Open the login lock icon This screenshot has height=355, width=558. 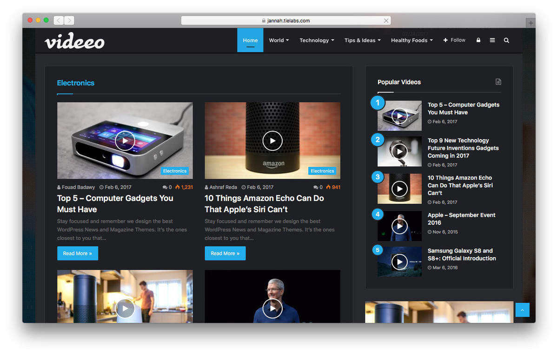pyautogui.click(x=478, y=40)
